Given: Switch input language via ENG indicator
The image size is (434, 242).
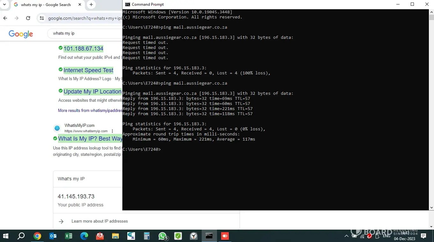Looking at the screenshot, I should [386, 236].
